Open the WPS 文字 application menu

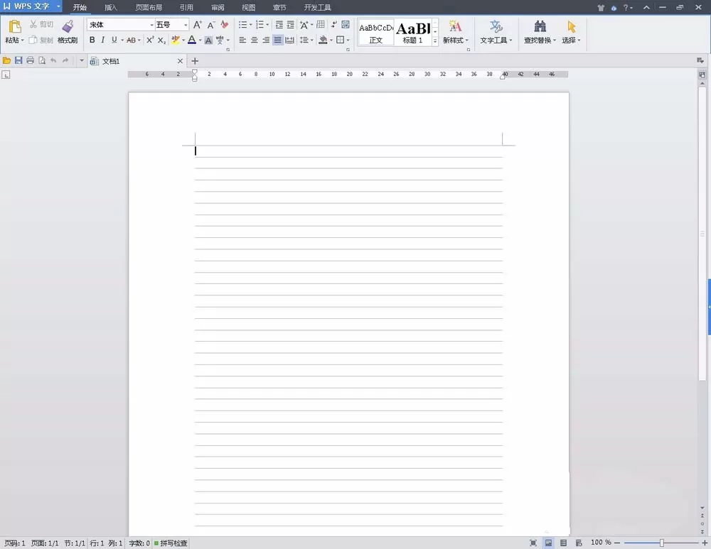click(31, 6)
